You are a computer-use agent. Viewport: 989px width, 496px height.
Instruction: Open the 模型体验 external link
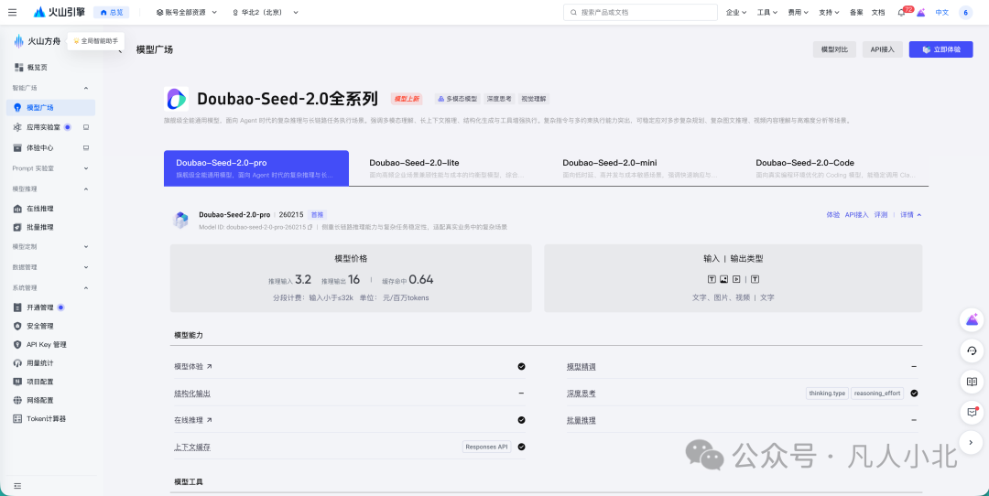point(193,366)
